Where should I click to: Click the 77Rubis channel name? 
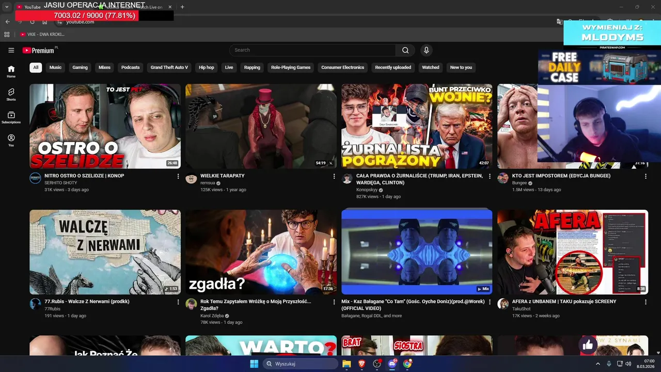pyautogui.click(x=52, y=308)
